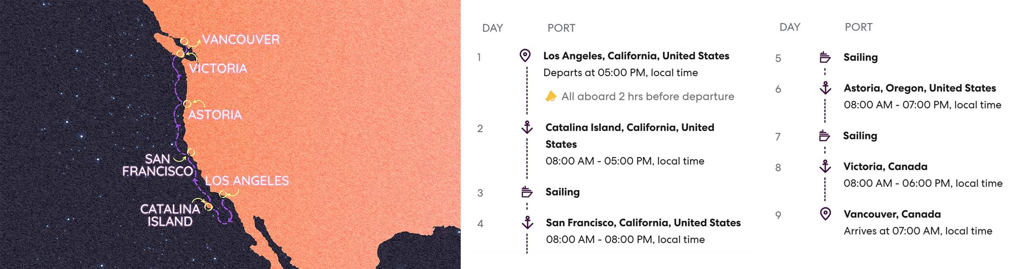
Task: Select the Astoria marker on the map
Action: [187, 104]
